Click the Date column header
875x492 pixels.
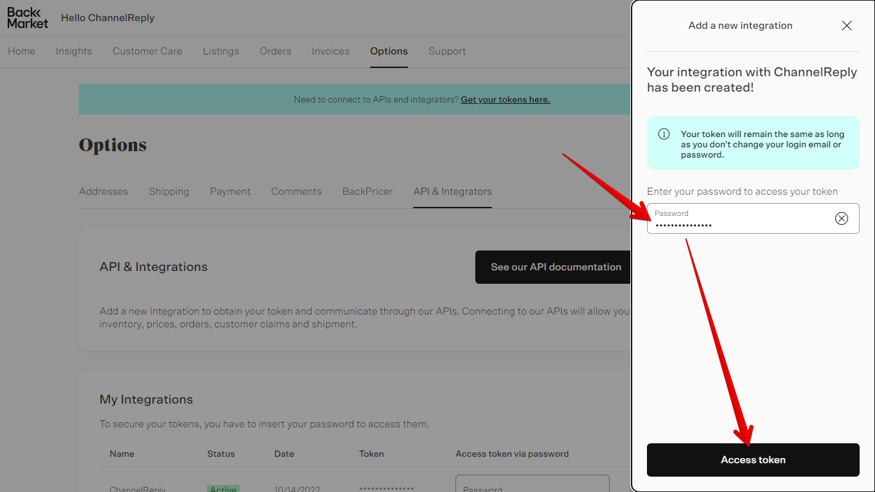coord(284,454)
